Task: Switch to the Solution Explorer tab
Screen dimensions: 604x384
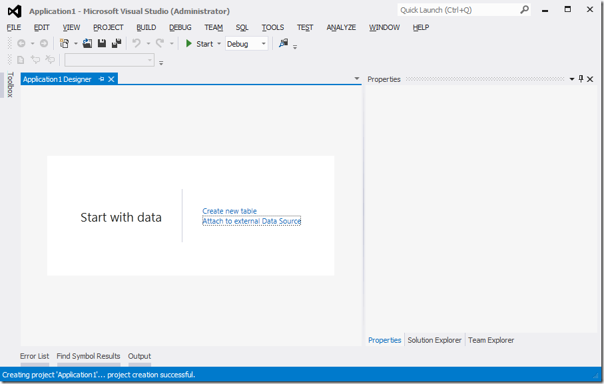Action: [434, 340]
